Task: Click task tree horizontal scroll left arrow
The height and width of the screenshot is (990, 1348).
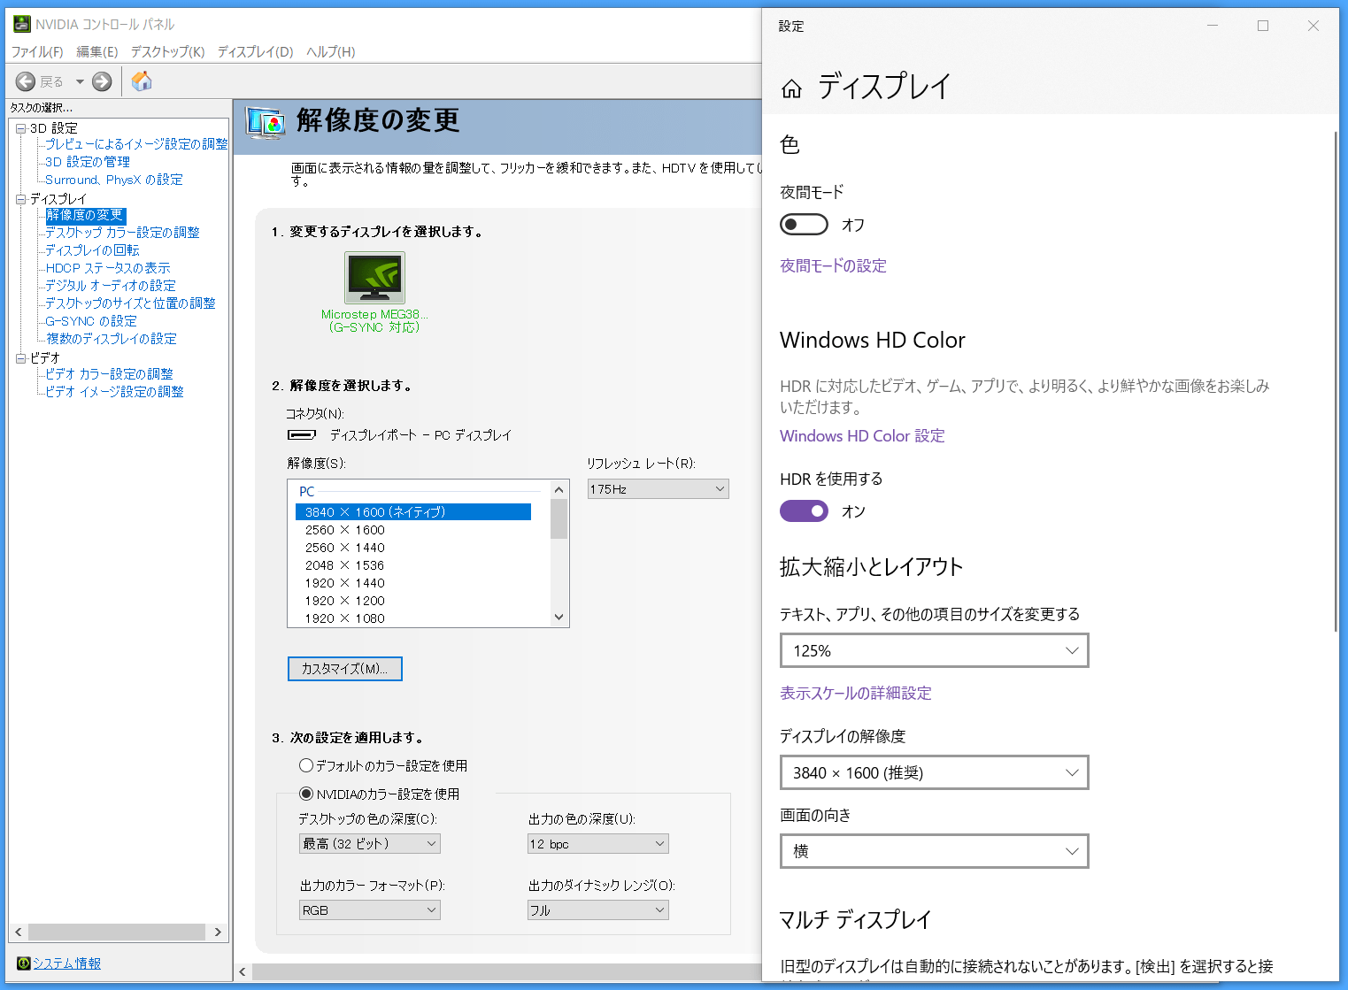Action: (19, 932)
